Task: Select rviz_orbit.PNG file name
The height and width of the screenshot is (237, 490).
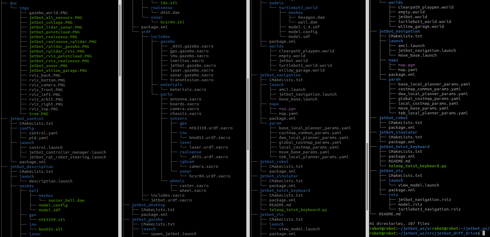Action: click(x=46, y=99)
